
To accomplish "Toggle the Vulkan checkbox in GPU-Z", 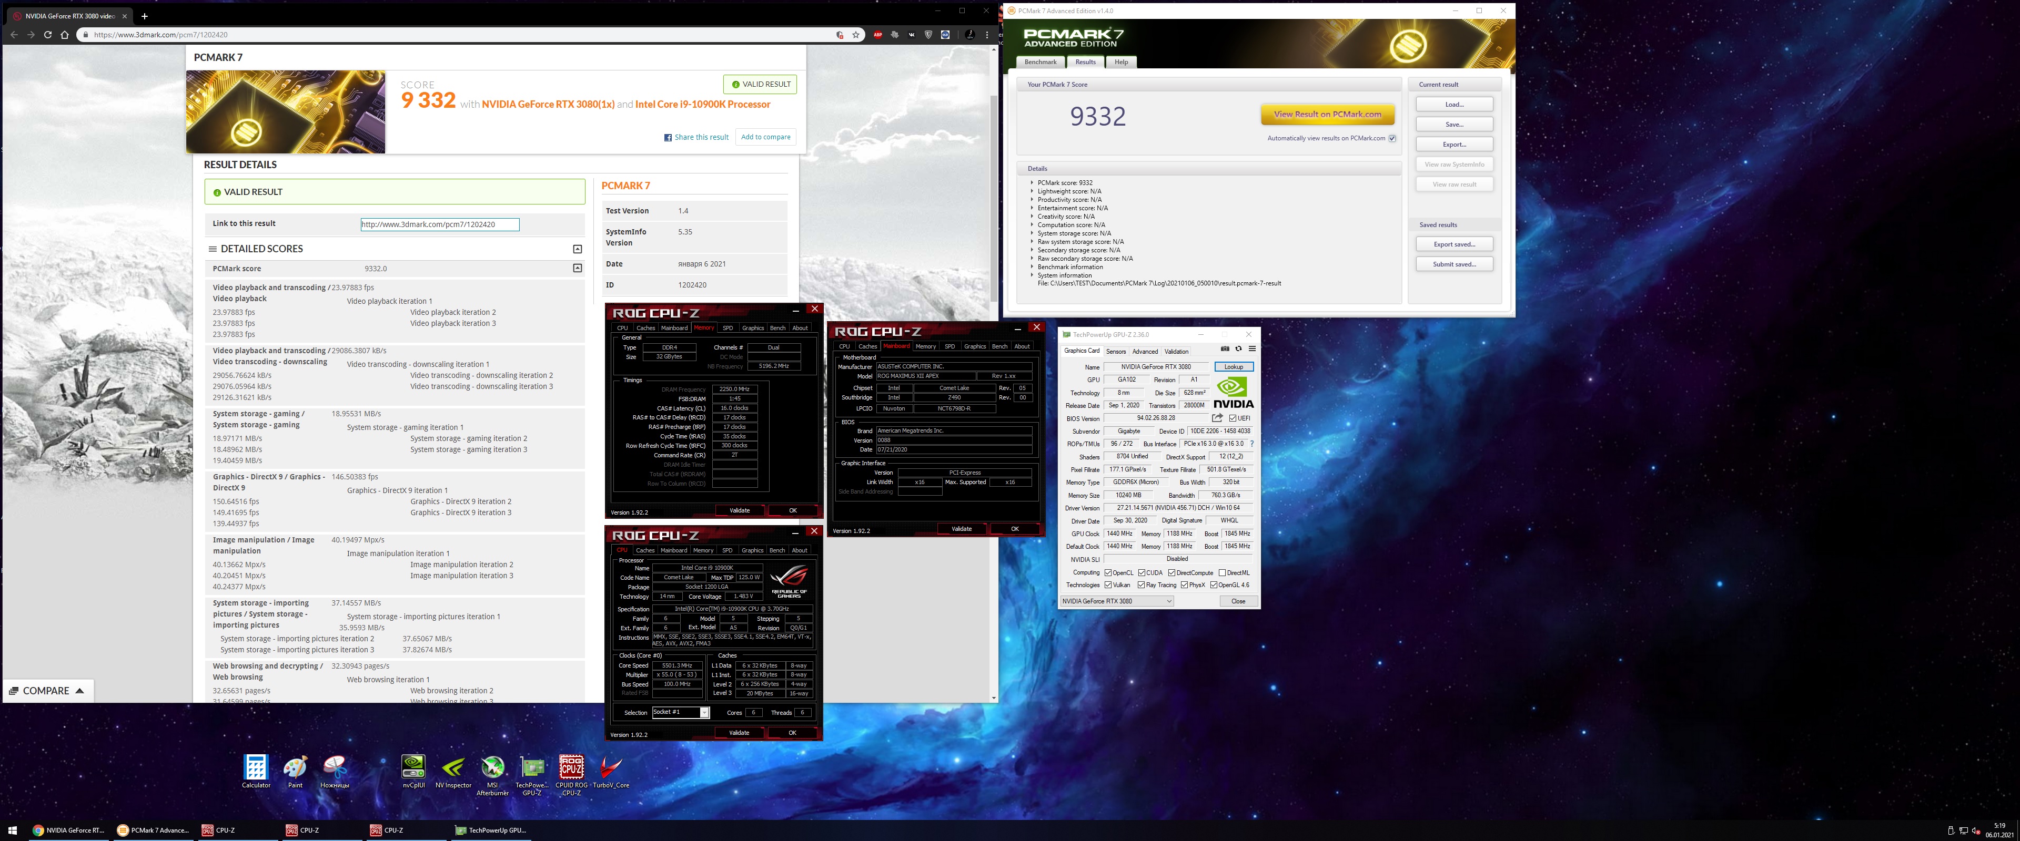I will tap(1108, 584).
